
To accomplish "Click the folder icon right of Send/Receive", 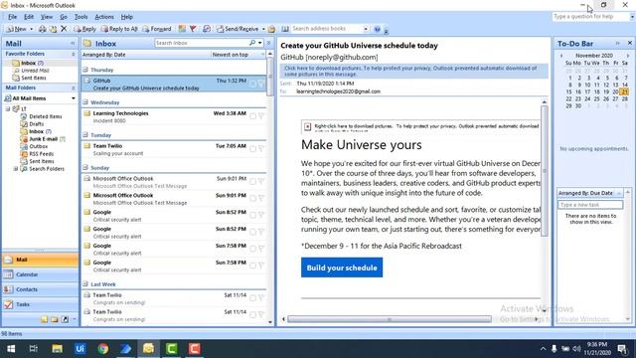I will click(x=271, y=29).
